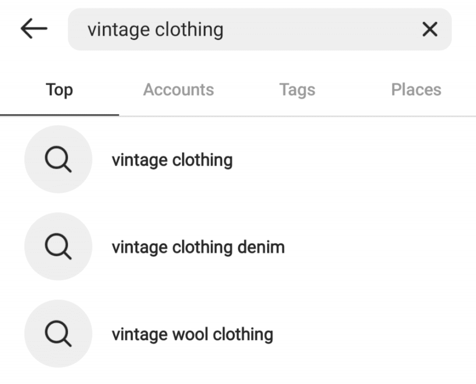The width and height of the screenshot is (476, 384).
Task: Click the underline indicator beneath Top tab
Action: (x=59, y=114)
